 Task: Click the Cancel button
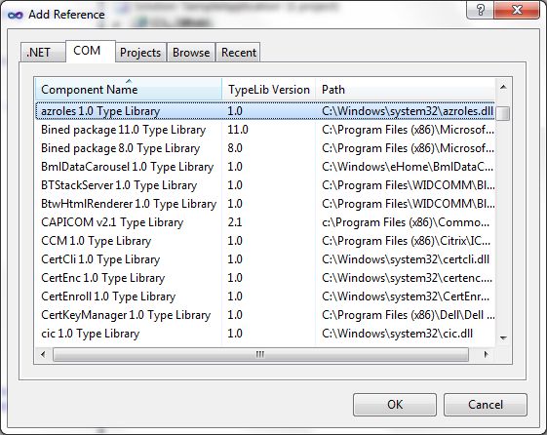486,405
